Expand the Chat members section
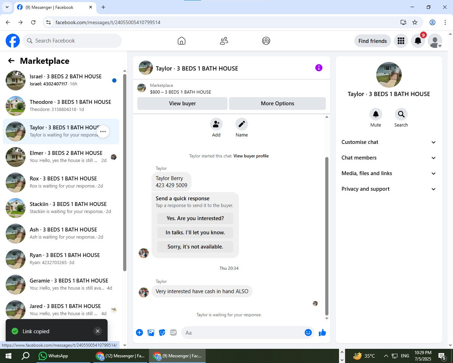The width and height of the screenshot is (453, 363). (x=389, y=158)
